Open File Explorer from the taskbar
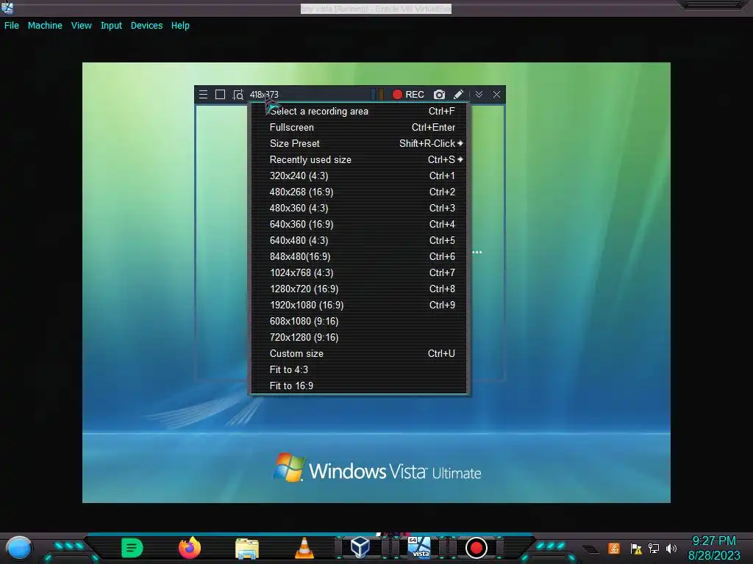Image resolution: width=753 pixels, height=564 pixels. click(247, 548)
